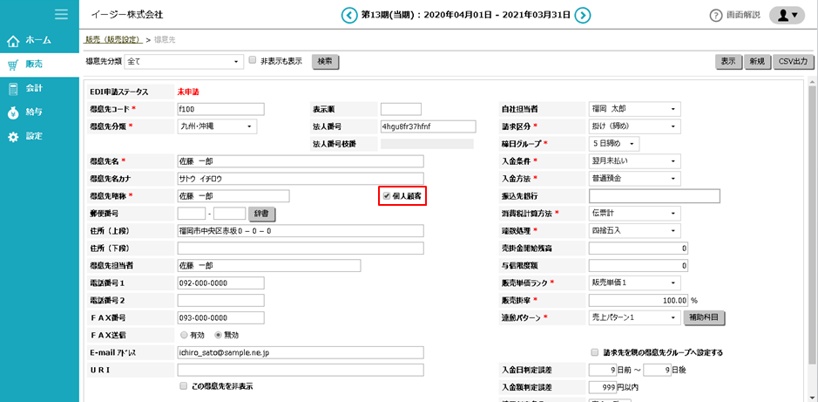Open ホーム from the sidebar
The width and height of the screenshot is (818, 402).
[x=38, y=40]
